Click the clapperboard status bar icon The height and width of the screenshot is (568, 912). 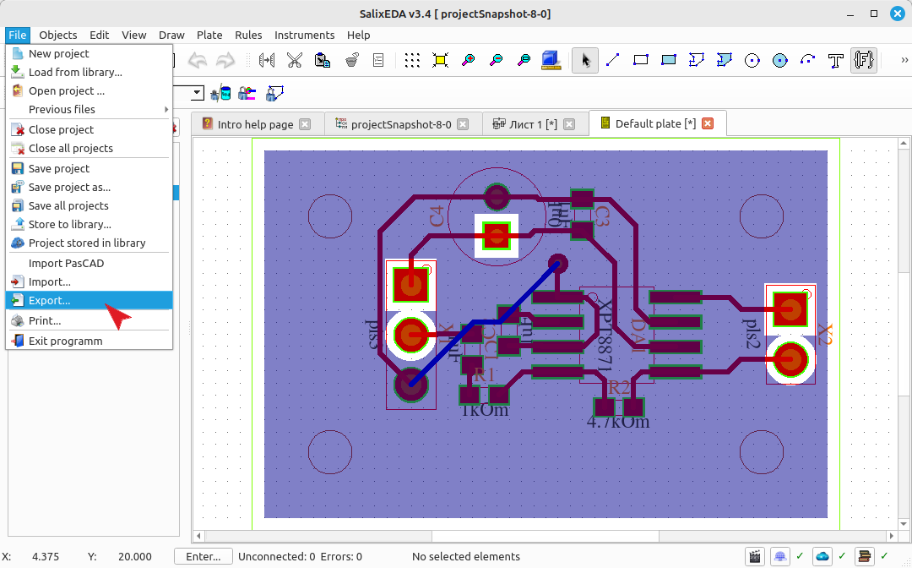[x=755, y=557]
